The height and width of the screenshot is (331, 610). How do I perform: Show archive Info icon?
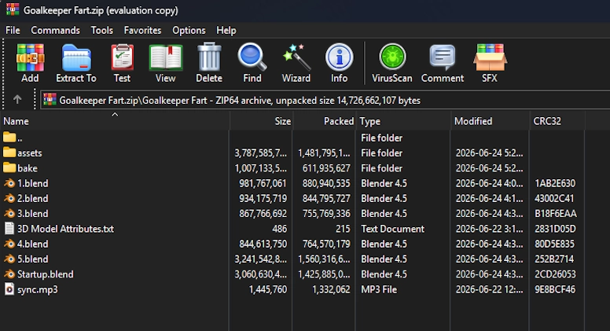click(340, 63)
